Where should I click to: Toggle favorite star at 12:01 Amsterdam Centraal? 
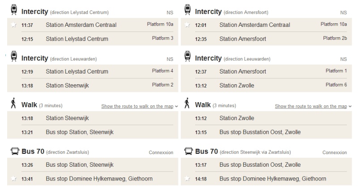click(x=187, y=25)
